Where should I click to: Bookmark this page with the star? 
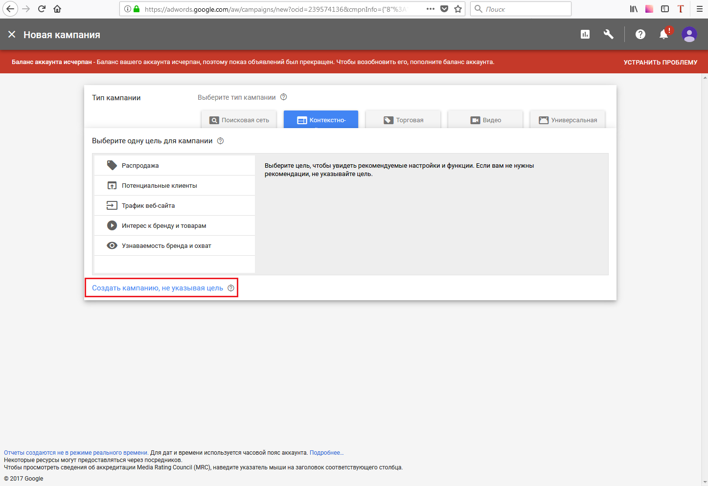[x=458, y=9]
